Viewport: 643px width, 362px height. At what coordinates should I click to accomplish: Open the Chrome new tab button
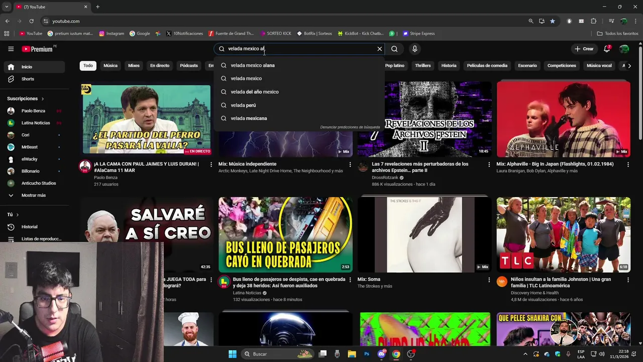point(97,7)
